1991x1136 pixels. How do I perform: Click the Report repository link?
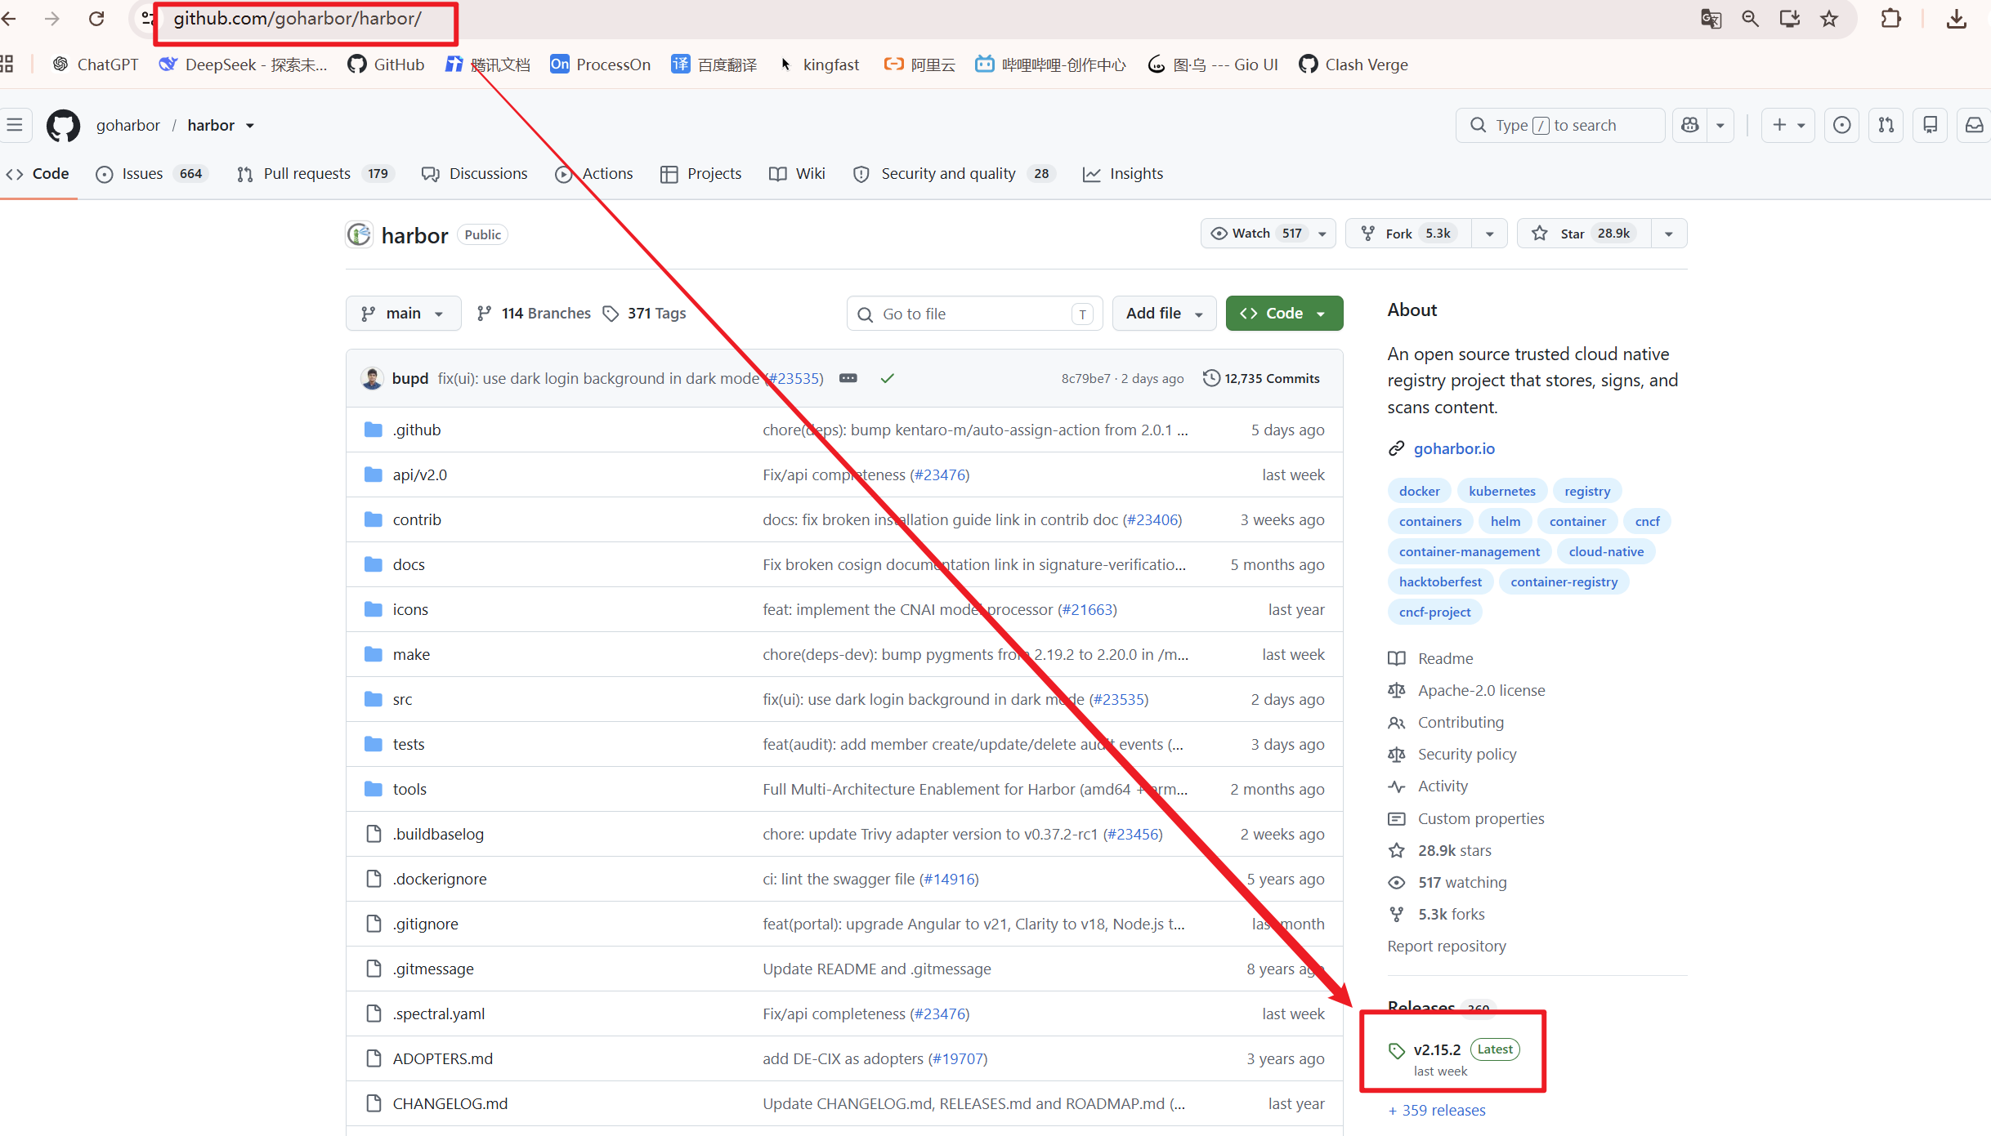pos(1446,946)
